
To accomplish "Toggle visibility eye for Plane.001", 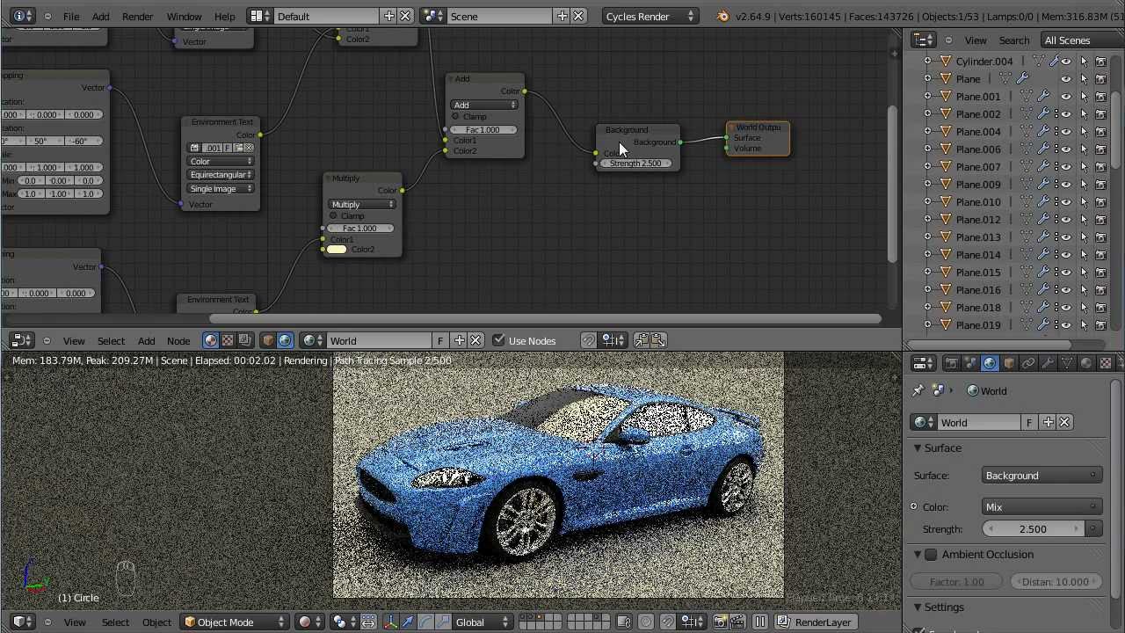I will click(1066, 97).
